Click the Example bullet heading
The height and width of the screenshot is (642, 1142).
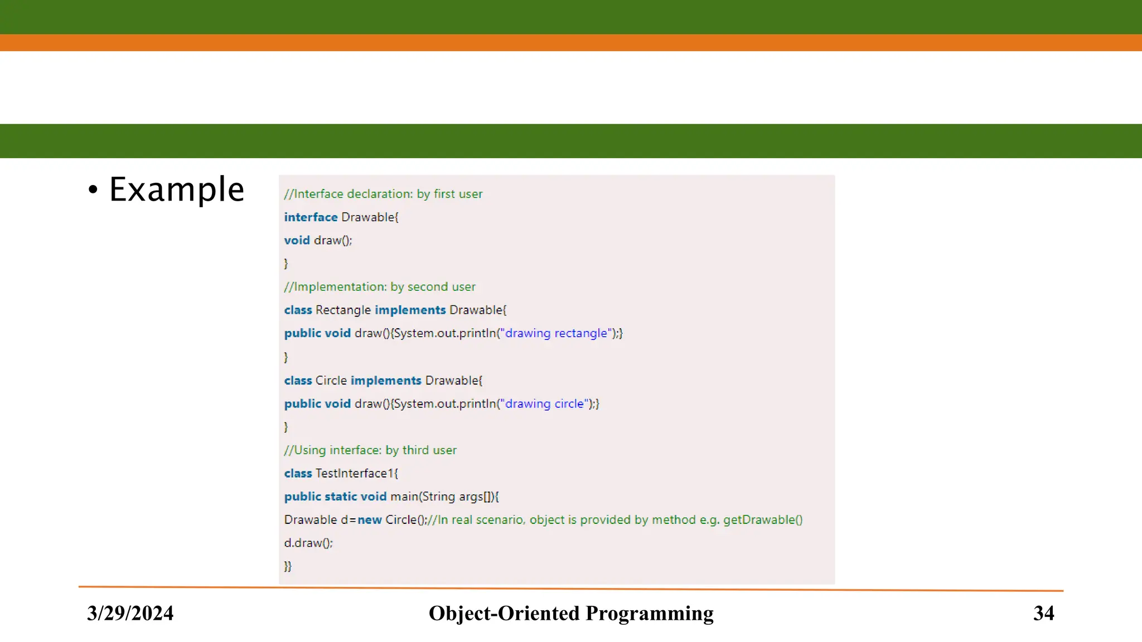tap(176, 189)
